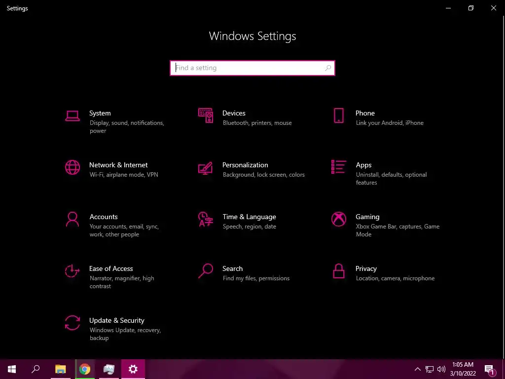
Task: Open the Update & Security refresh icon
Action: (72, 323)
